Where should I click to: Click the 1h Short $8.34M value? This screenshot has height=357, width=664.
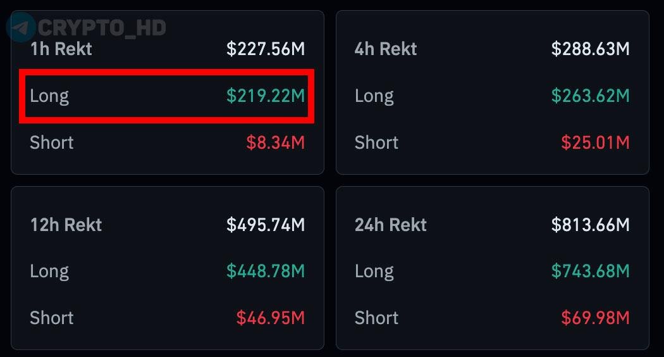click(276, 142)
